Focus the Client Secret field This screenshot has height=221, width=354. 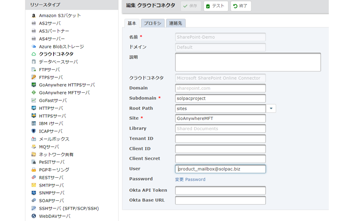(x=220, y=159)
